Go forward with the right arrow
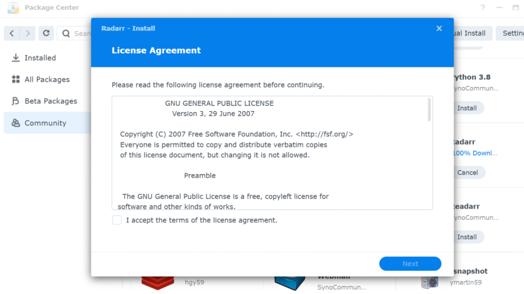The image size is (524, 294). (x=28, y=33)
